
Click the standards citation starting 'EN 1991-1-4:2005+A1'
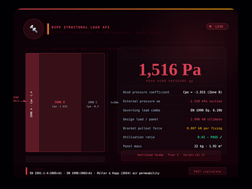(x=94, y=173)
